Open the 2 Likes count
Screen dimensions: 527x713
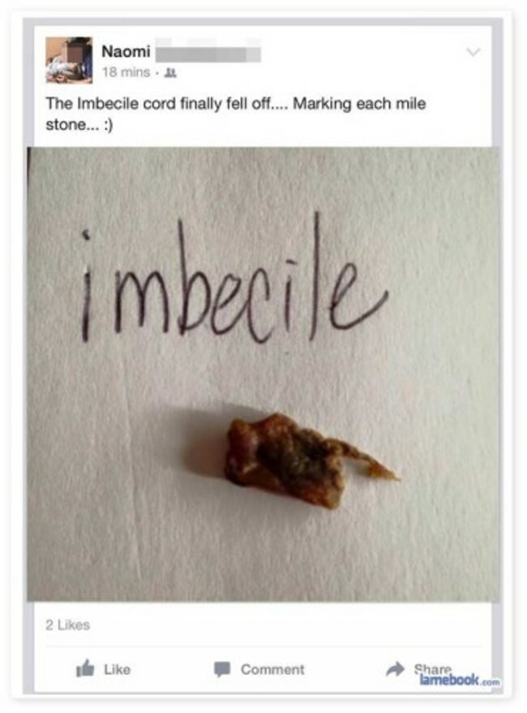pos(67,624)
